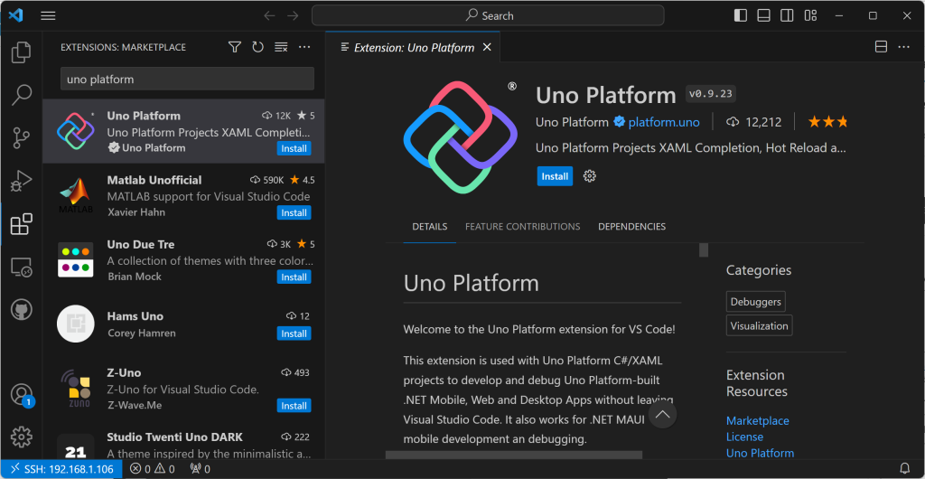Open Uno Platform extension gear settings menu
Image resolution: width=925 pixels, height=479 pixels.
[590, 176]
